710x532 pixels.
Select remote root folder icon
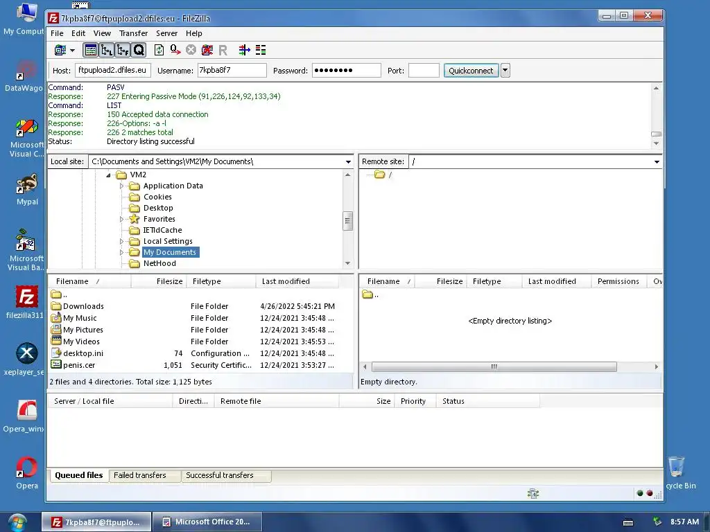coord(380,175)
